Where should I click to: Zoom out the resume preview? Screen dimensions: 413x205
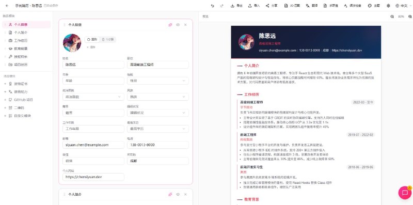[x=392, y=17]
